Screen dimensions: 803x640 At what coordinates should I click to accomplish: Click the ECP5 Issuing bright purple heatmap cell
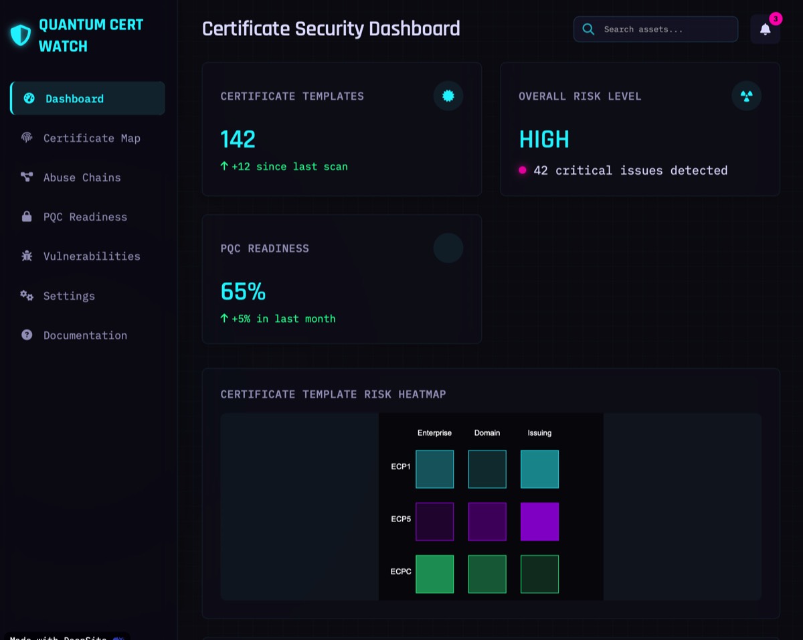coord(539,522)
